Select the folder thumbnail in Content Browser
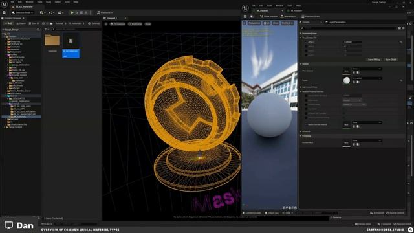The width and height of the screenshot is (414, 233). [x=52, y=40]
